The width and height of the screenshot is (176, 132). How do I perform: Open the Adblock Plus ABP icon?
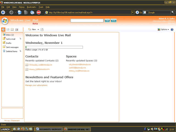(38, 12)
